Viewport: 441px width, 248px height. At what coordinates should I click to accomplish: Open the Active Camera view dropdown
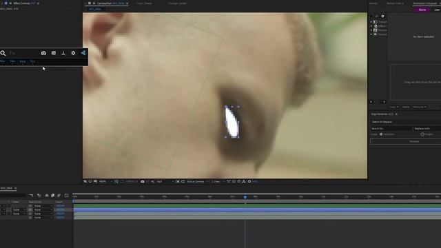(x=198, y=182)
